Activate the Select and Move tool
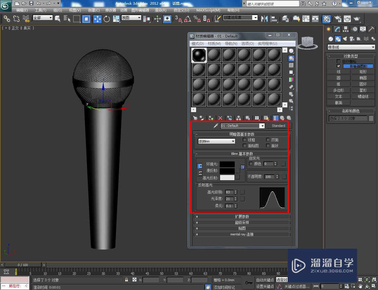 pyautogui.click(x=97, y=19)
